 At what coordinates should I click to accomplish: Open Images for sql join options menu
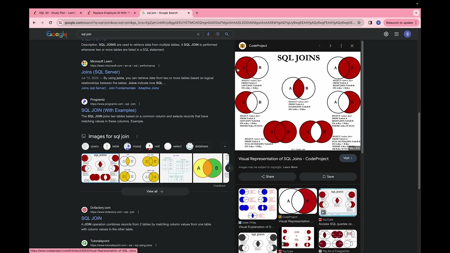point(137,136)
